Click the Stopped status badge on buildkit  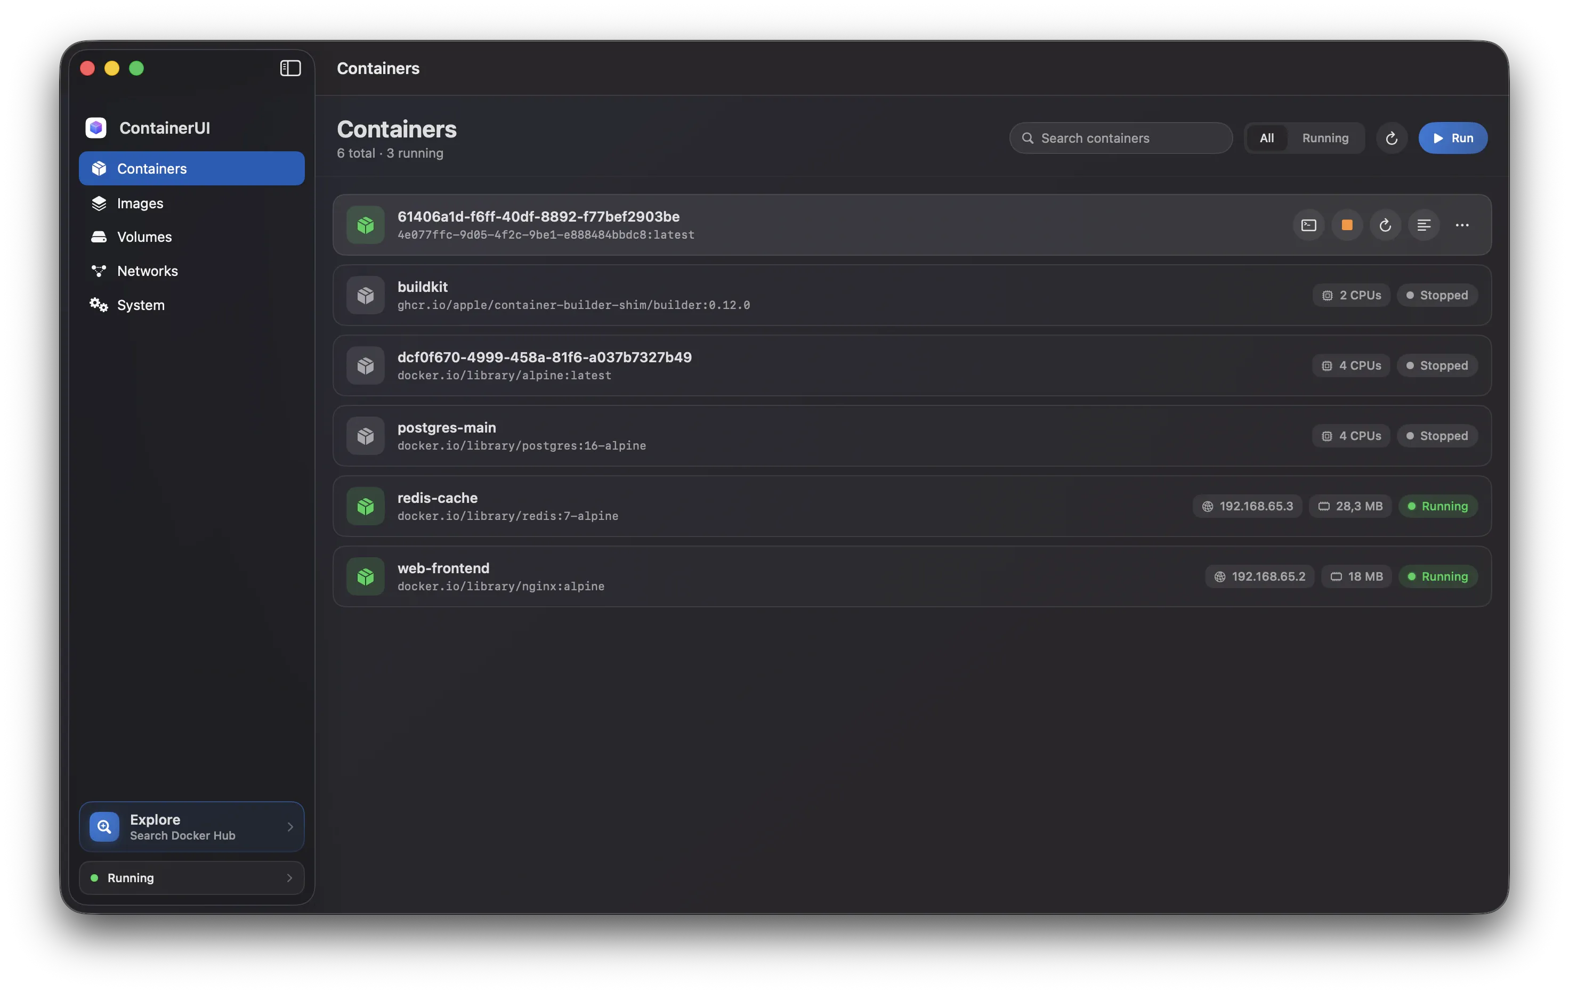click(1437, 296)
